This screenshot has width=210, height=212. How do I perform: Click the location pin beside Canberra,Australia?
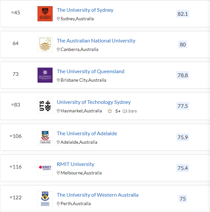pyautogui.click(x=58, y=49)
